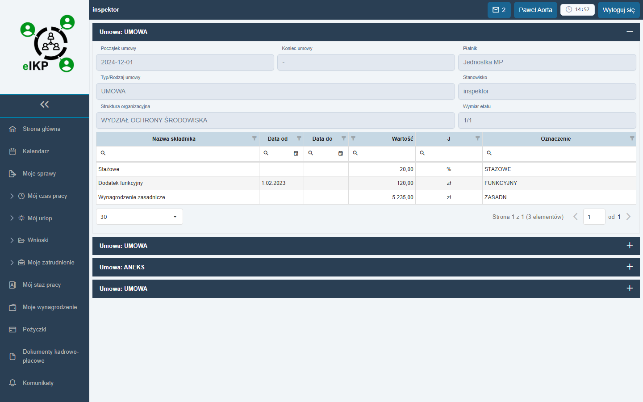
Task: Open calendar picker in Data od filter
Action: pos(296,153)
